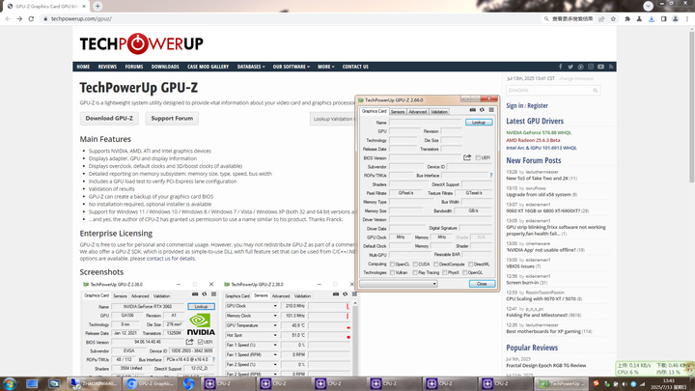Image resolution: width=695 pixels, height=391 pixels.
Task: Click the BIOS export share icon
Action: click(467, 157)
